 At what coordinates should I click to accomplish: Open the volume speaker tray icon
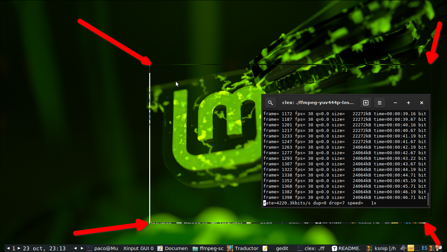coord(404,248)
